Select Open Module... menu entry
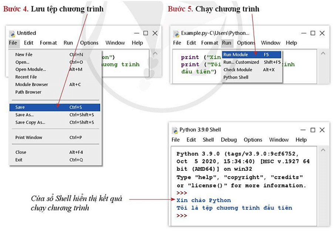 (55, 70)
